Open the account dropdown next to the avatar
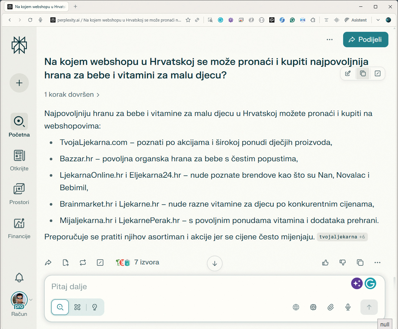Image resolution: width=398 pixels, height=329 pixels. coord(31,299)
